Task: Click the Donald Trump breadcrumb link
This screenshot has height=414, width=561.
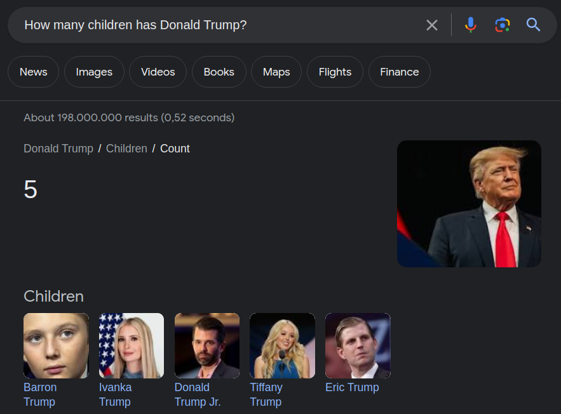Action: coord(58,149)
